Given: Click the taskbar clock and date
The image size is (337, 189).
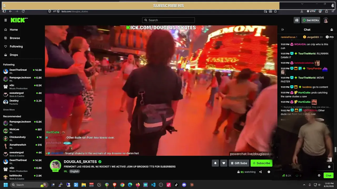Looking at the screenshot, I should click(x=329, y=185).
